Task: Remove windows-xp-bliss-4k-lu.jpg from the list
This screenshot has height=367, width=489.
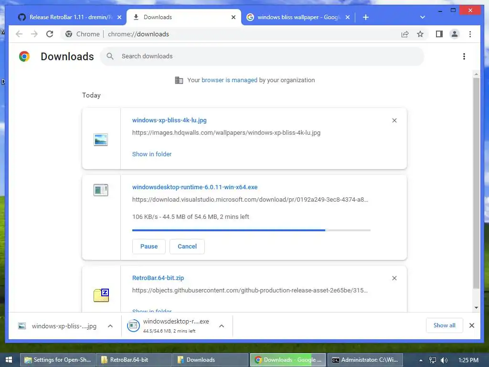Action: click(x=394, y=120)
